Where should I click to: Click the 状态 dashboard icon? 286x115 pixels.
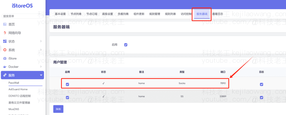[5, 41]
